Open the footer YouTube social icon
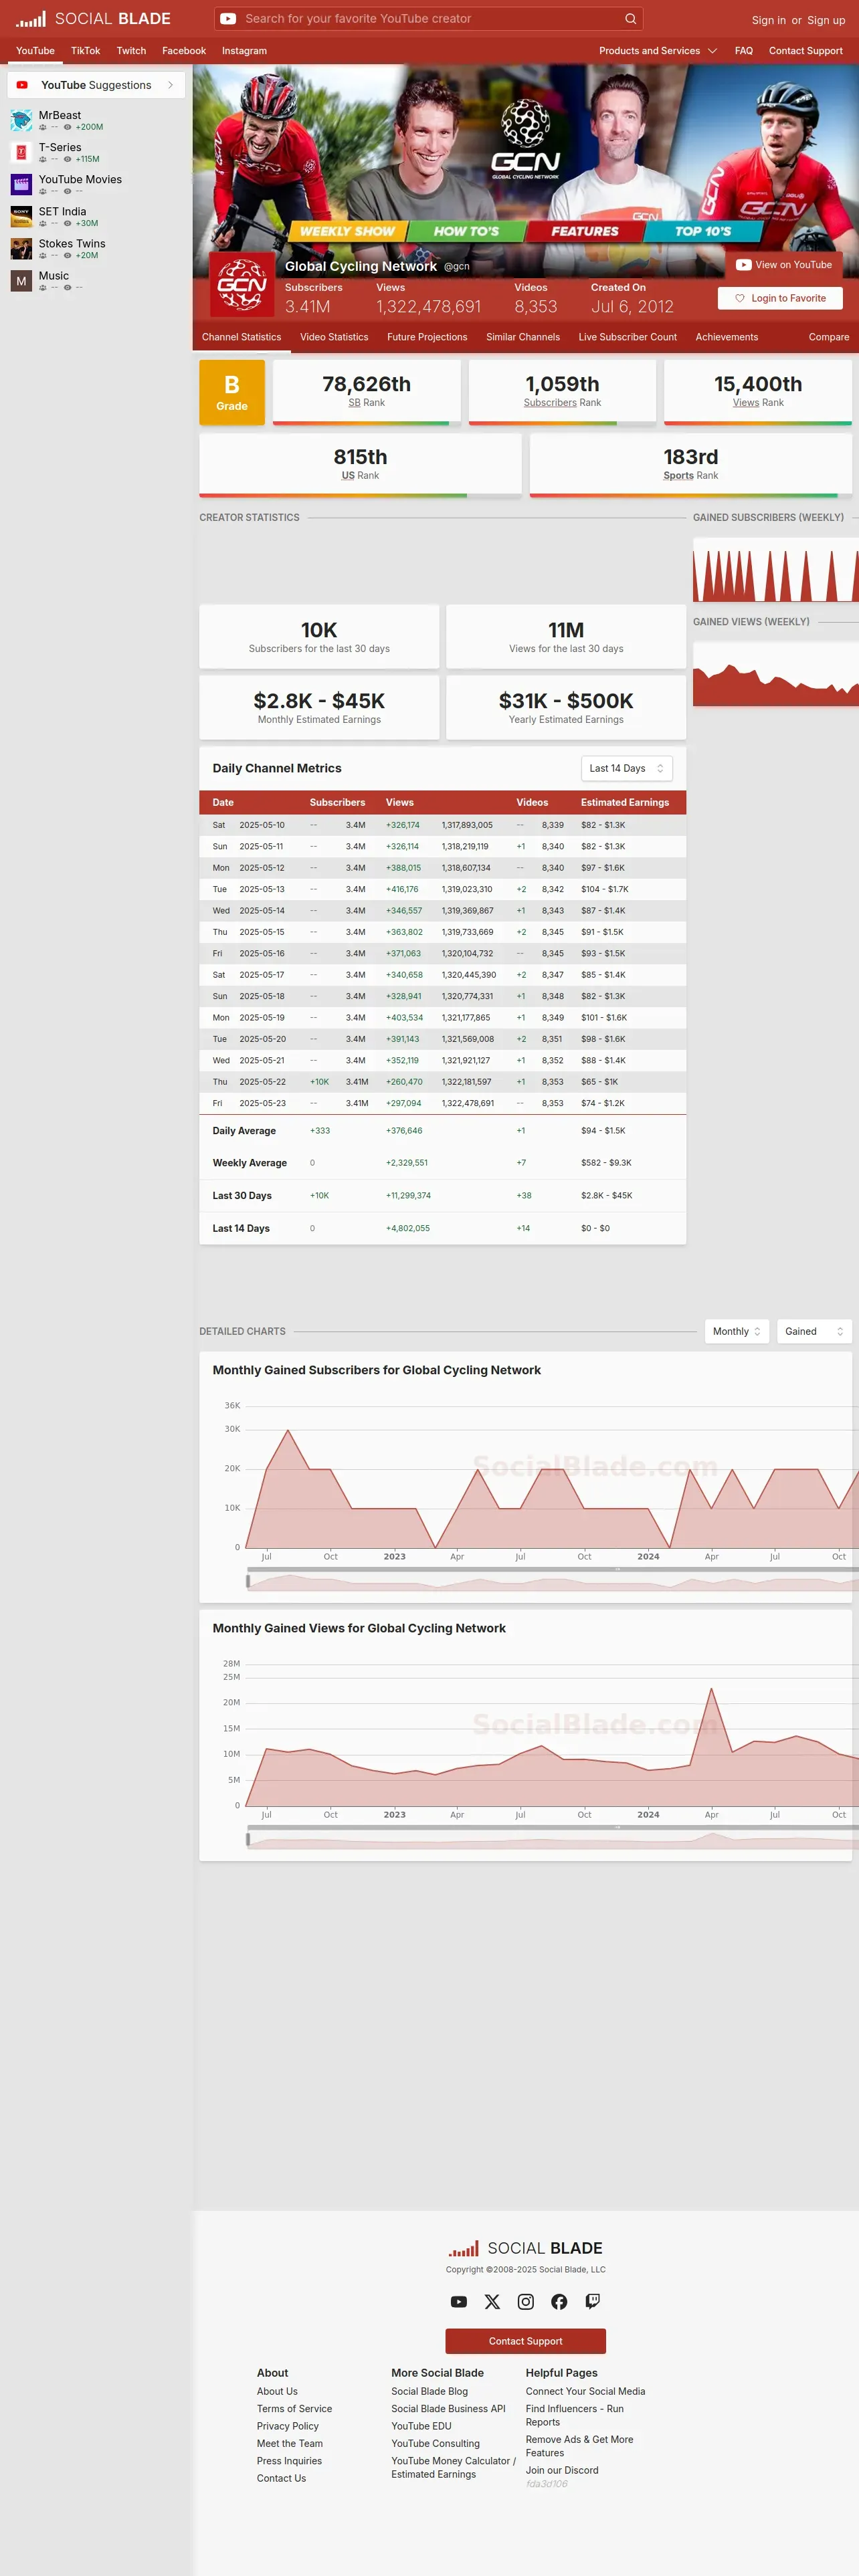 (459, 2301)
